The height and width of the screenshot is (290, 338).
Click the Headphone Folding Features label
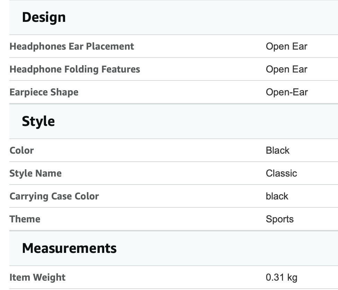(x=75, y=69)
